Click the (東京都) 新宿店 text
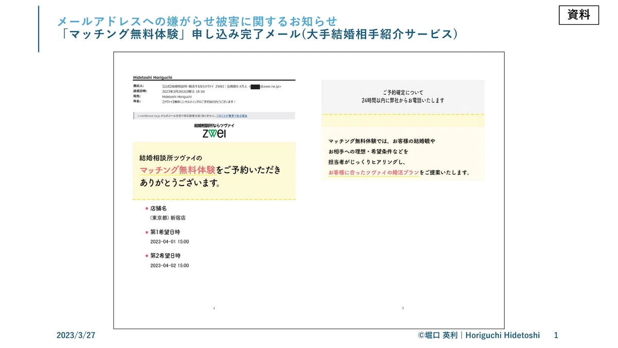The width and height of the screenshot is (618, 348). [x=168, y=218]
